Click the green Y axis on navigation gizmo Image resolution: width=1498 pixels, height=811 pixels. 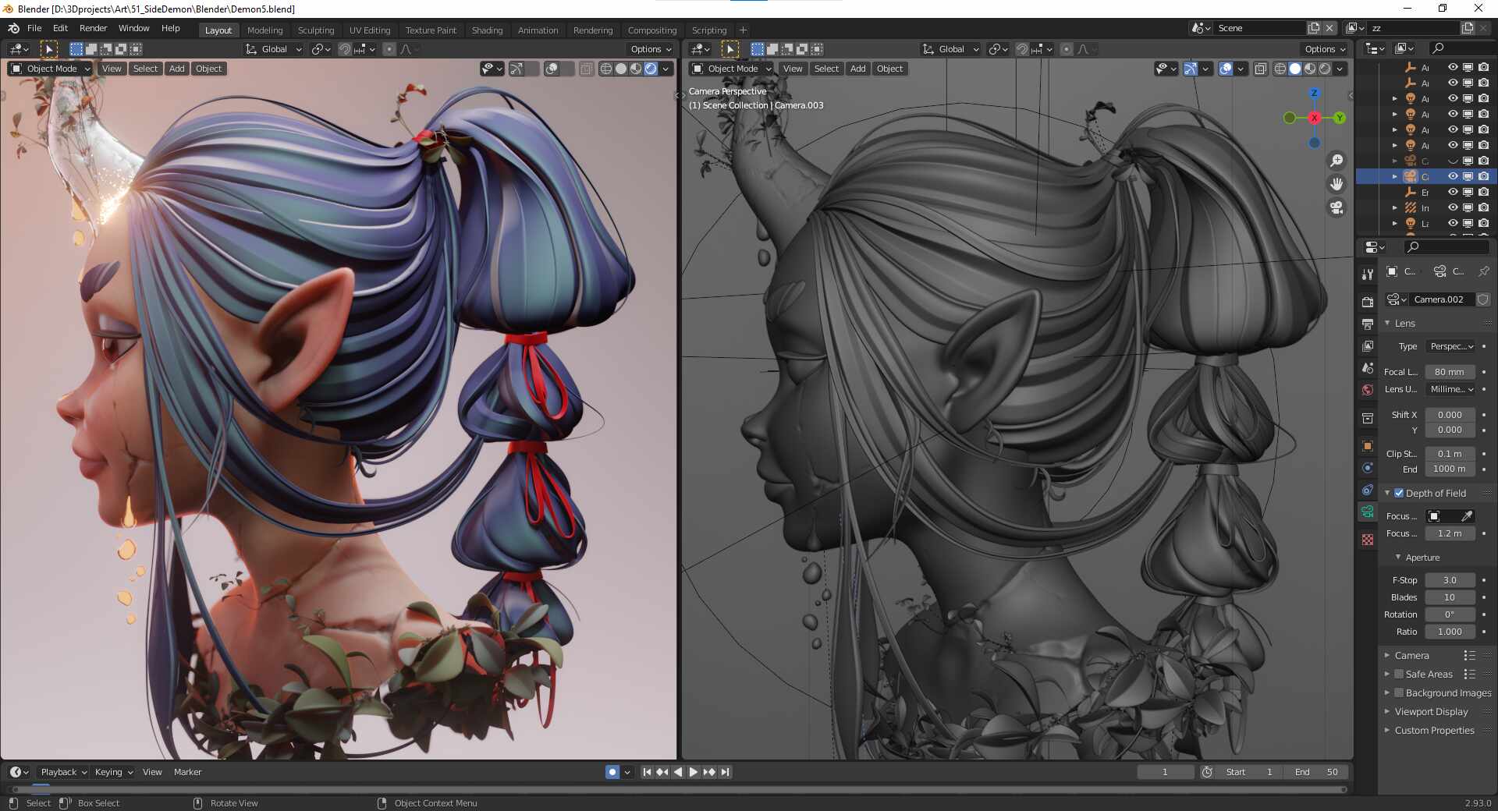point(1340,118)
